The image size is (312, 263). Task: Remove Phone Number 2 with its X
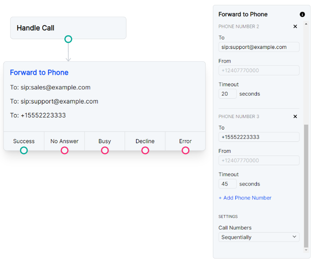point(295,26)
